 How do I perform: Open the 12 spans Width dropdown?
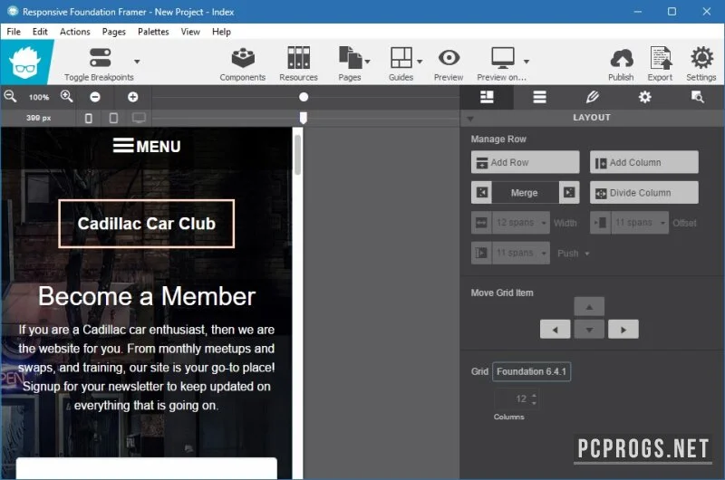pyautogui.click(x=520, y=223)
